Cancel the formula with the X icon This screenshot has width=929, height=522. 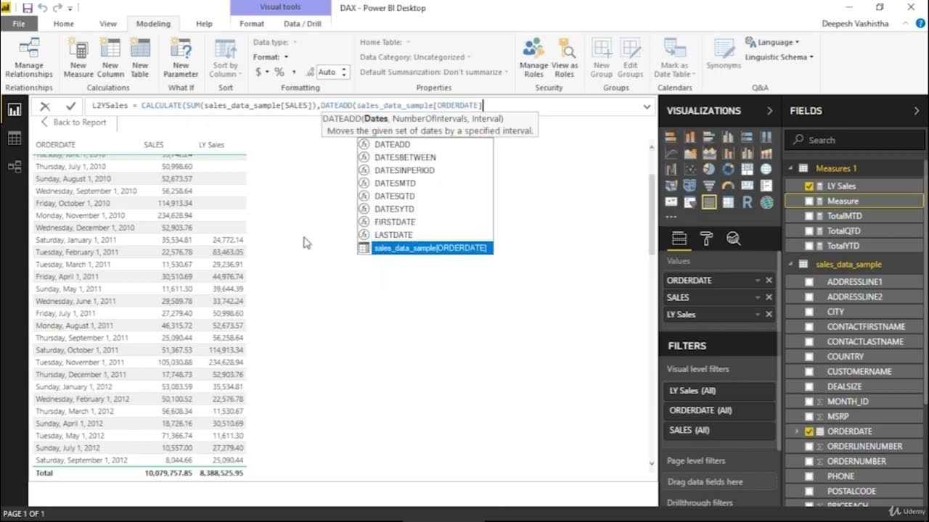click(x=45, y=106)
